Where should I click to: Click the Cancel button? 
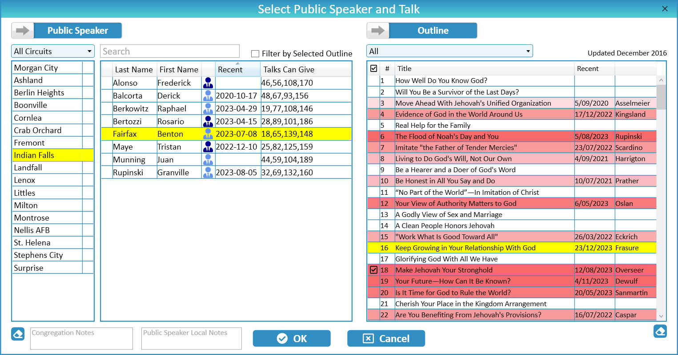coord(386,339)
